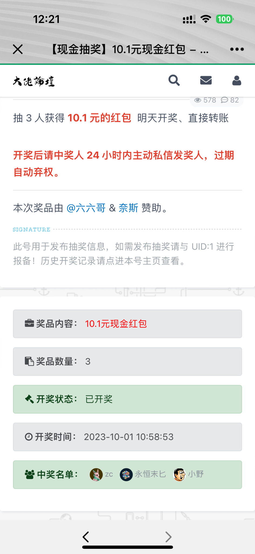Viewport: 255px width, 554px height.
Task: Tap the forum search magnifier icon
Action: click(x=174, y=80)
